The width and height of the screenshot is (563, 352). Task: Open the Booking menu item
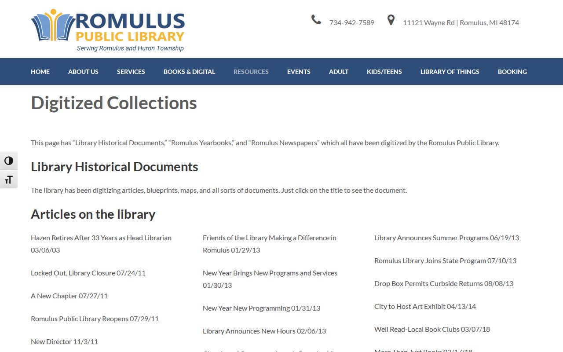point(512,72)
